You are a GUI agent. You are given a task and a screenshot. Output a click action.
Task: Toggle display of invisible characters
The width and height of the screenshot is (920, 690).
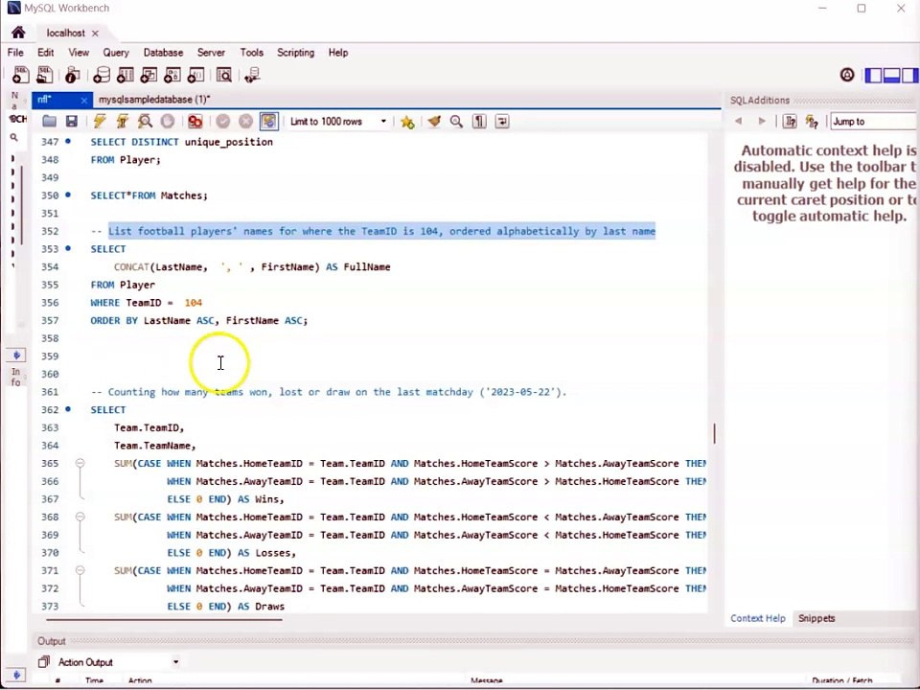(479, 122)
